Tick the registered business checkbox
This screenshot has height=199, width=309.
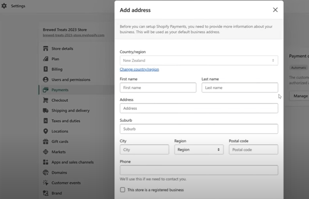click(x=123, y=190)
